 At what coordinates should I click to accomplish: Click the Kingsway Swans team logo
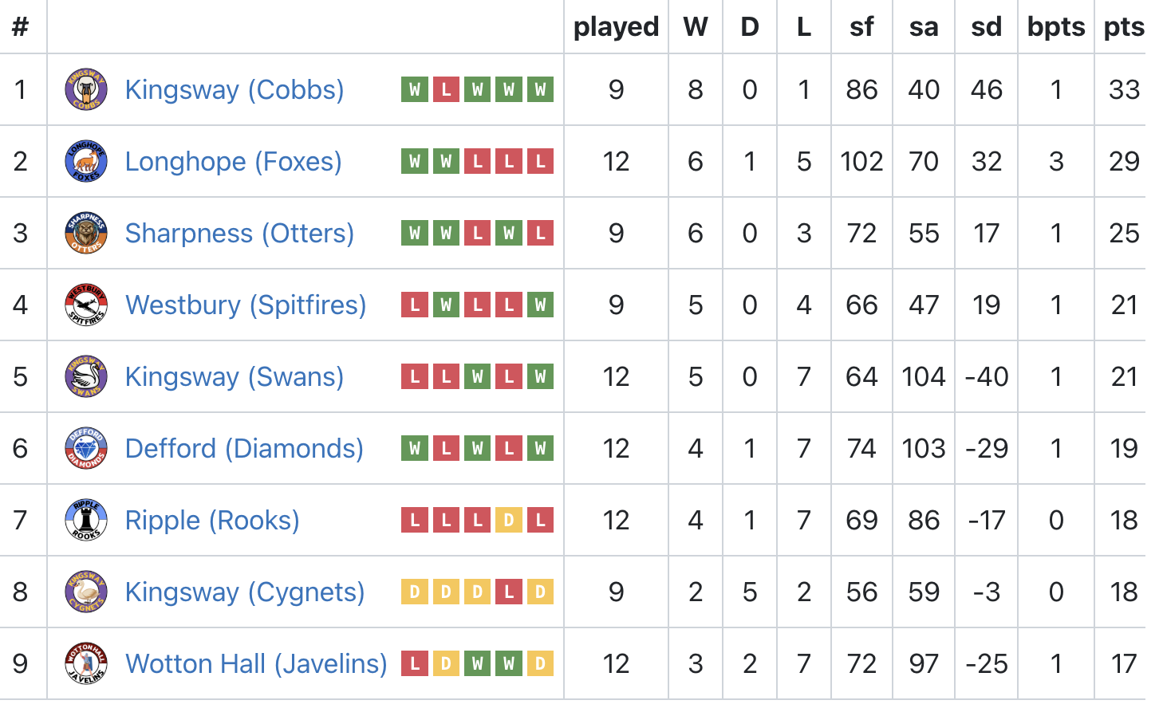point(86,376)
